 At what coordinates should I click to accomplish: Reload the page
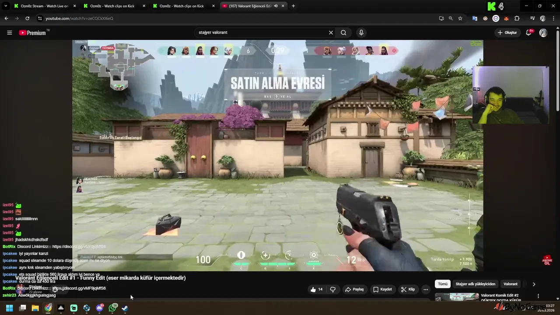(27, 18)
